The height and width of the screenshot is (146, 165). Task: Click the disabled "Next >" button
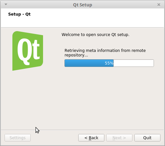(x=119, y=138)
